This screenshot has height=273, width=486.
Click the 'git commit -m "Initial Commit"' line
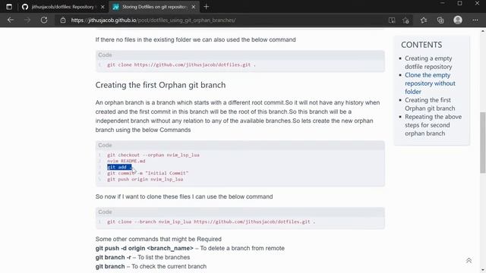(x=148, y=173)
